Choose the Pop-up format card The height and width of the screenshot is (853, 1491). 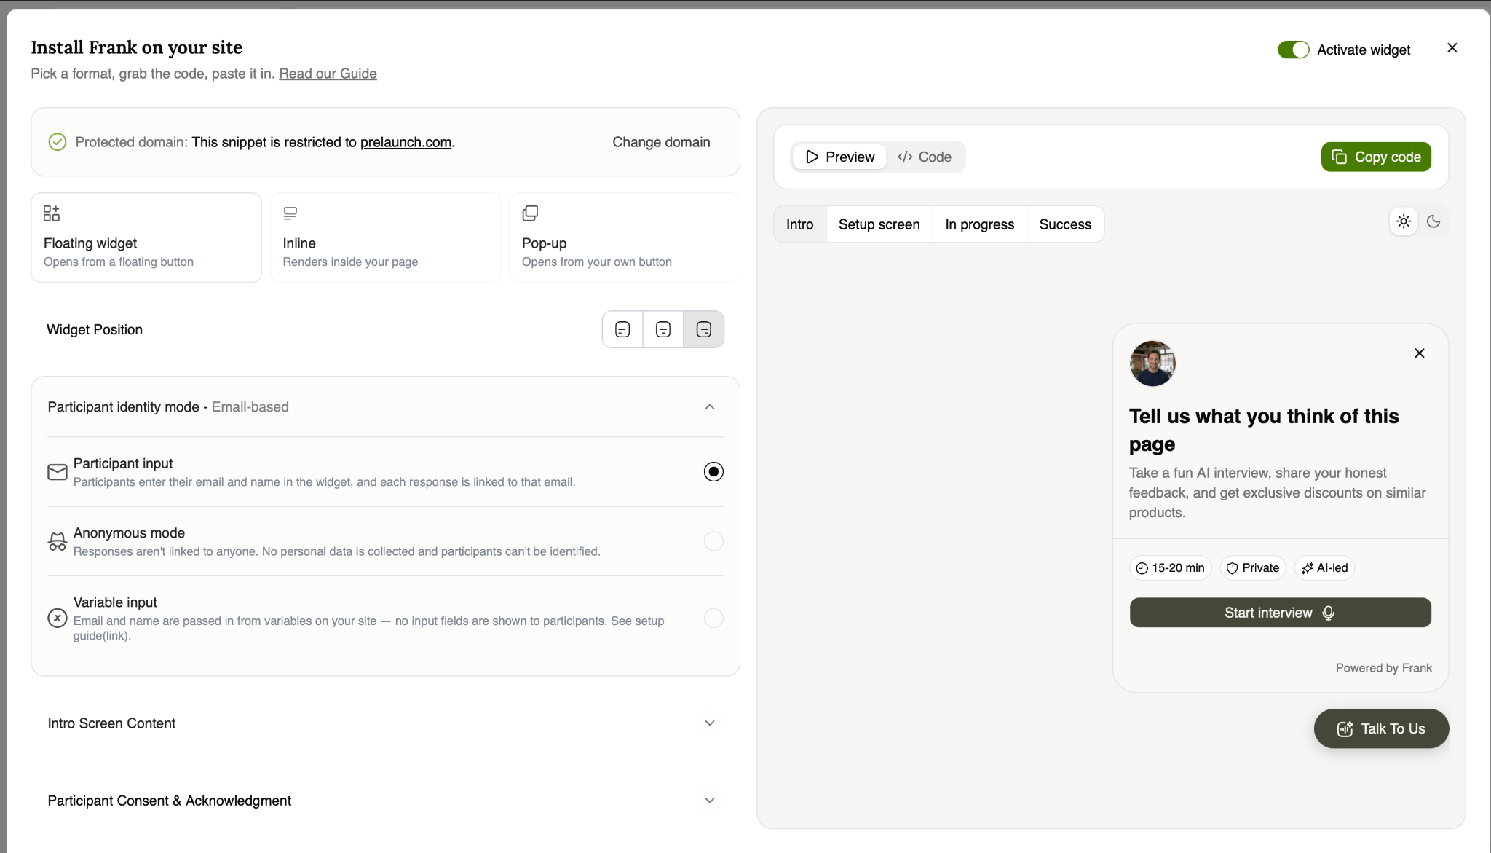point(625,237)
